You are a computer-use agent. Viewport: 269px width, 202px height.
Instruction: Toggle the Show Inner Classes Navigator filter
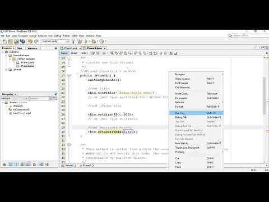coord(28,164)
